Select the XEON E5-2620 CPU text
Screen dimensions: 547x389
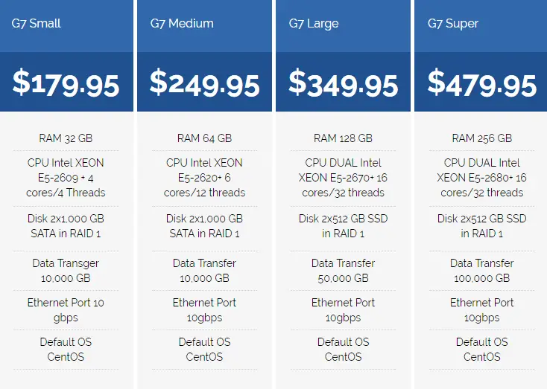[204, 178]
